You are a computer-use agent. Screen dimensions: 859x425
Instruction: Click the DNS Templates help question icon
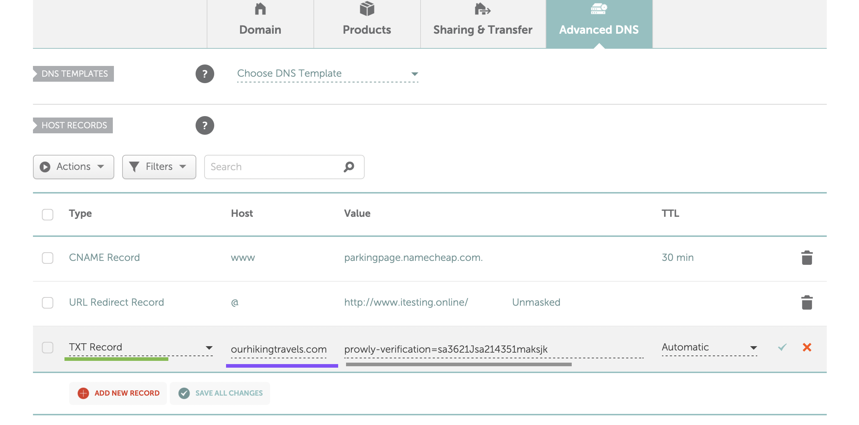(205, 73)
